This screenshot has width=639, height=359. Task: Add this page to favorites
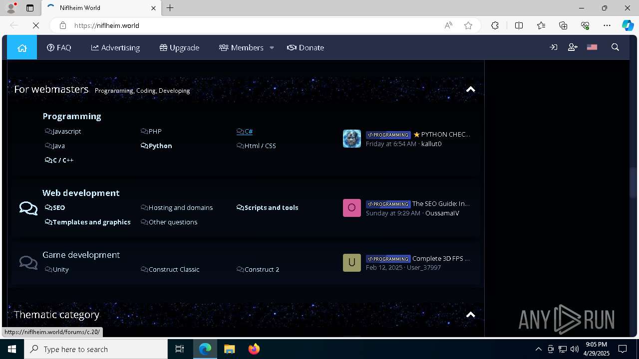tap(468, 25)
